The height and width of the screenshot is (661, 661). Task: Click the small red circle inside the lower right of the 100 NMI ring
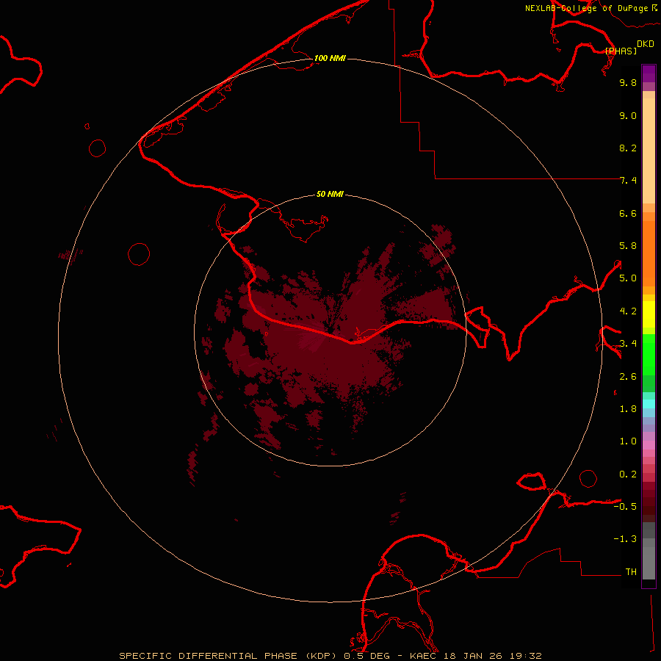click(588, 478)
